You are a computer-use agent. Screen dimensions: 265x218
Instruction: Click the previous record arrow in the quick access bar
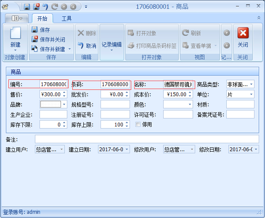64,7
